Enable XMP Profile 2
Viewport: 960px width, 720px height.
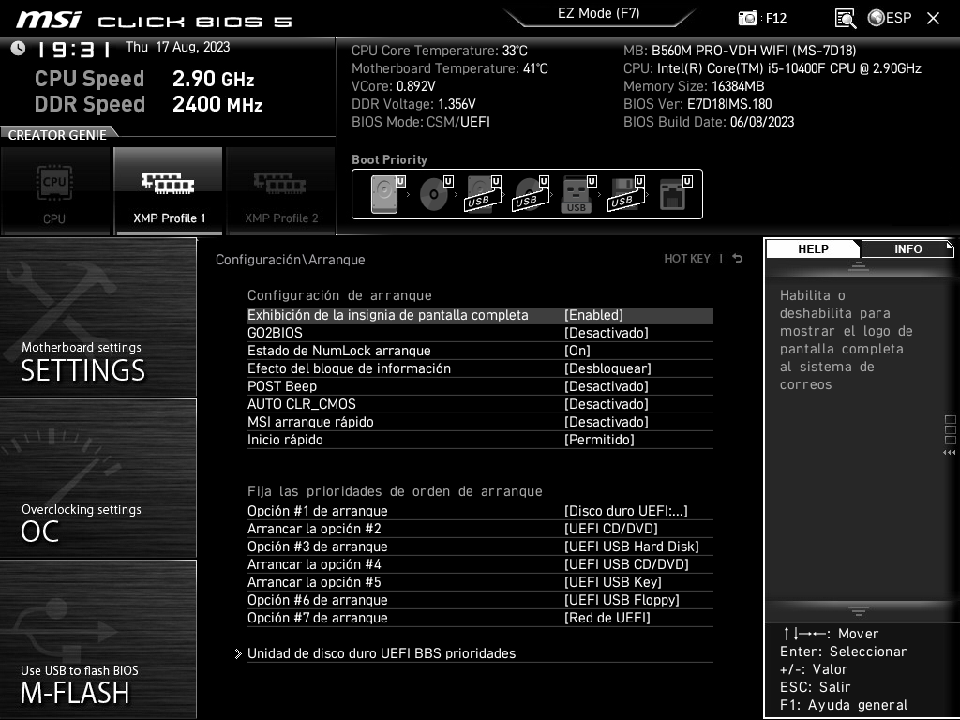[x=281, y=191]
